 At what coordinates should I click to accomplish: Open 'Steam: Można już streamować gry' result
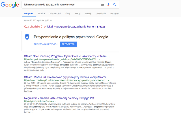(66, 77)
